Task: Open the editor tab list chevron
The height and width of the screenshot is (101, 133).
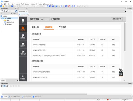Action: [x=125, y=11]
